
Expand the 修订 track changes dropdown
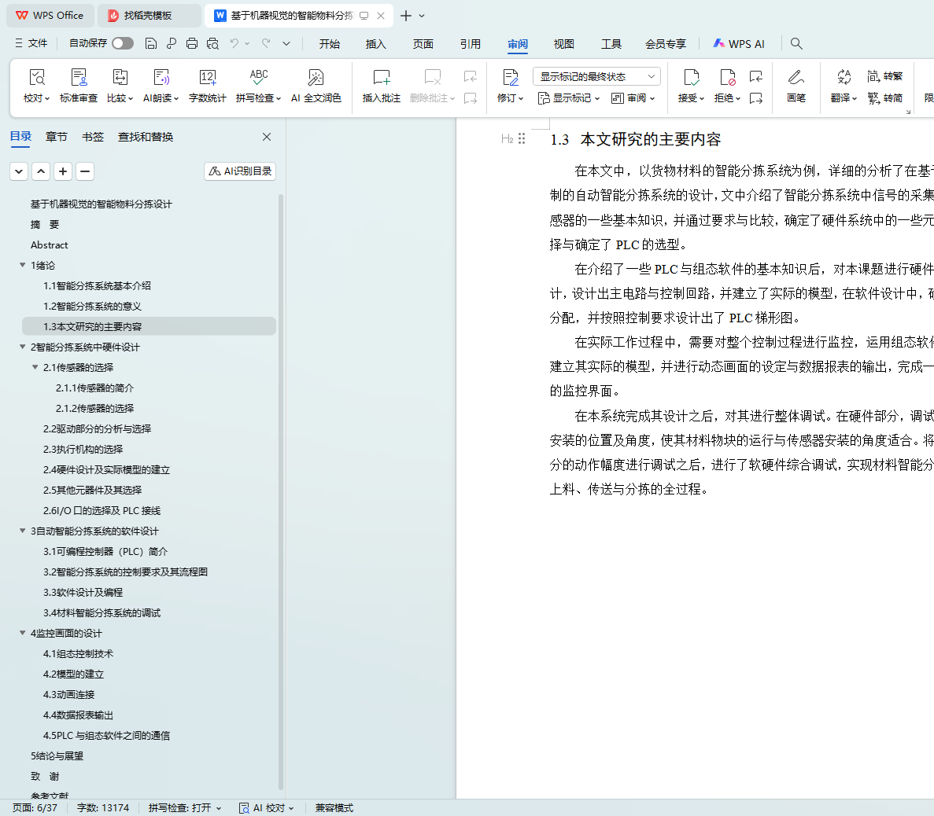511,98
